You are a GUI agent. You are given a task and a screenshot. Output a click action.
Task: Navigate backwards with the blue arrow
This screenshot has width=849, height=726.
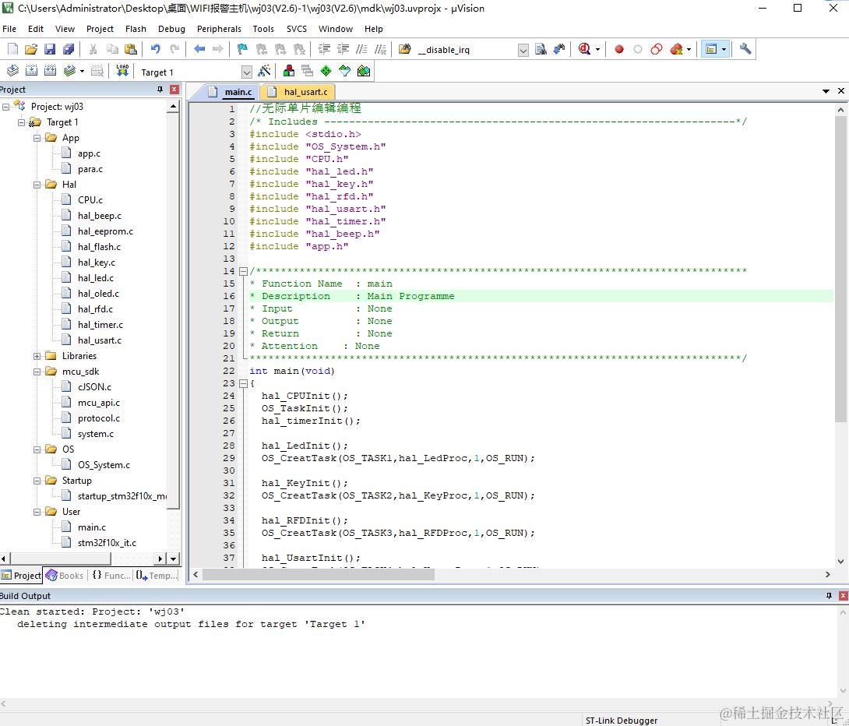tap(199, 49)
